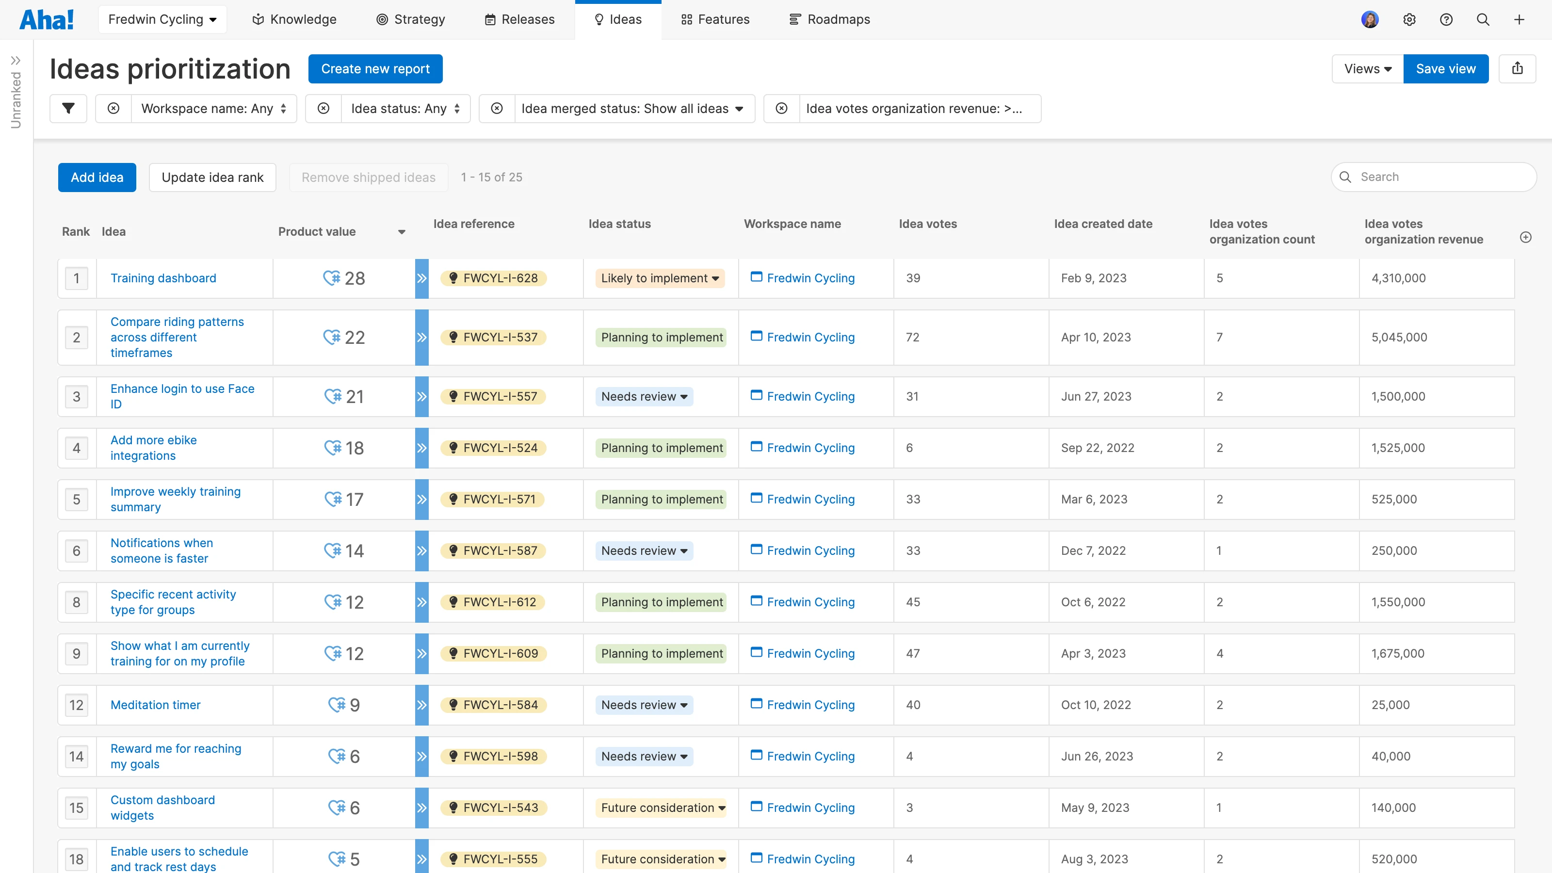Open the settings gear icon

[1410, 19]
